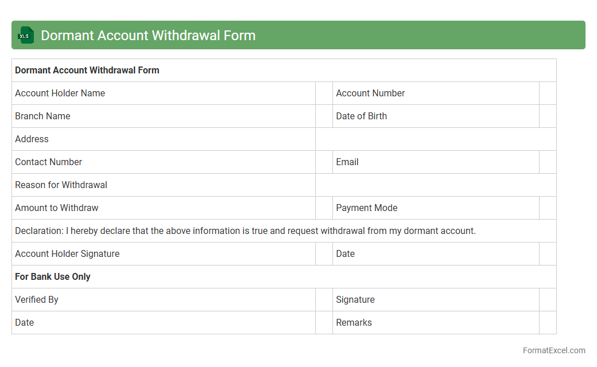Click the blank Account Holder Signature cell
Viewport: 597px width, 367px height.
(324, 254)
